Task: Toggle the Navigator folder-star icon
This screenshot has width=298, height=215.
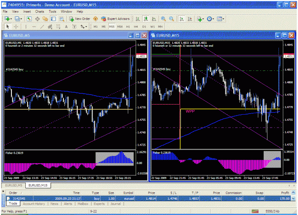Action: [x=45, y=19]
